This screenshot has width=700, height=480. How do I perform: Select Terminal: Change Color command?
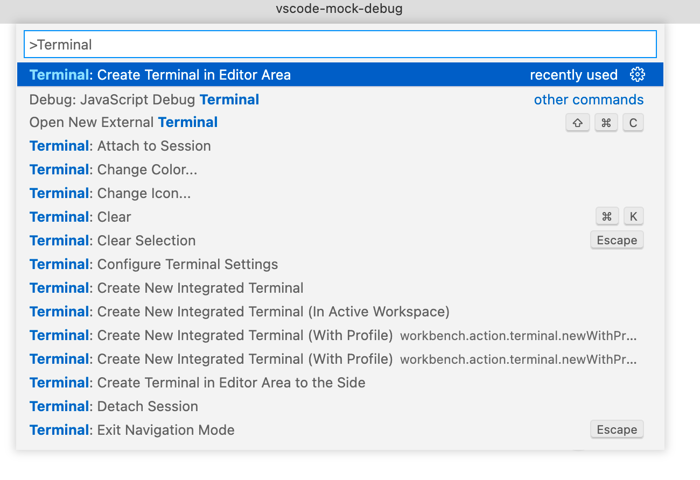(x=113, y=169)
